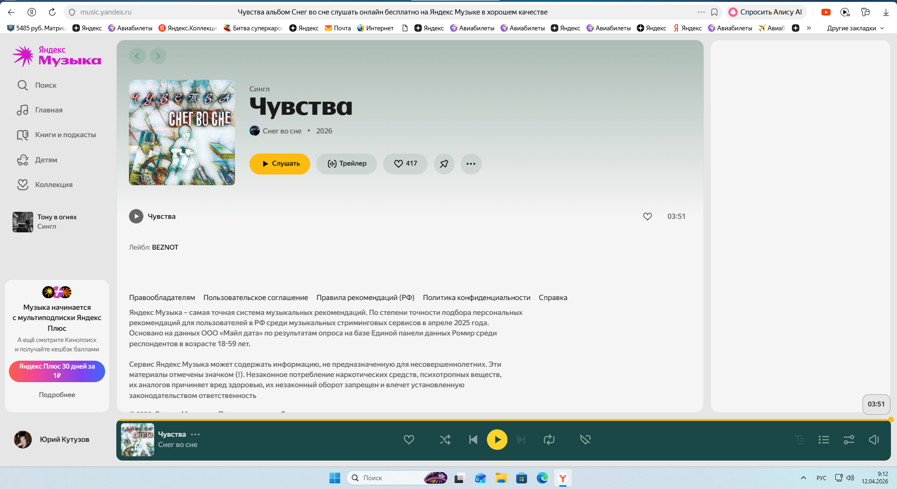Pin the album with the pin icon

pos(444,164)
